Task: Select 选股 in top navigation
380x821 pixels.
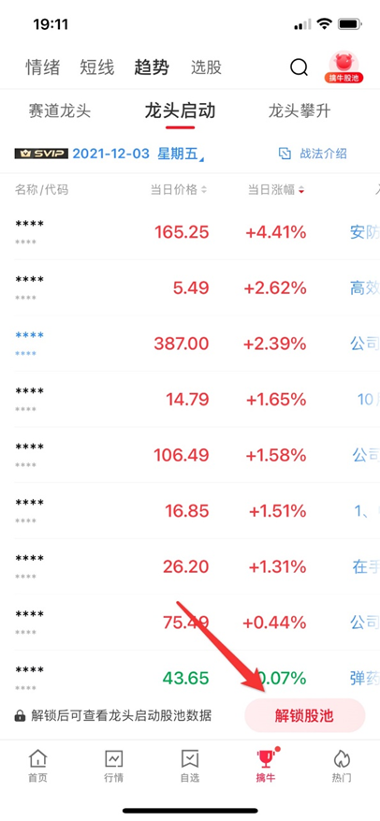Action: tap(206, 67)
